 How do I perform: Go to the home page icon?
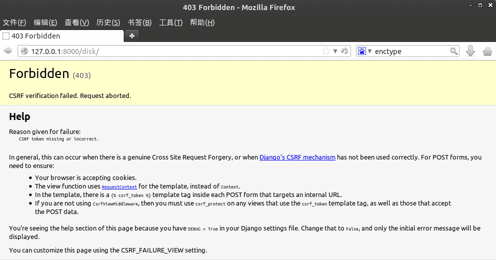(487, 51)
